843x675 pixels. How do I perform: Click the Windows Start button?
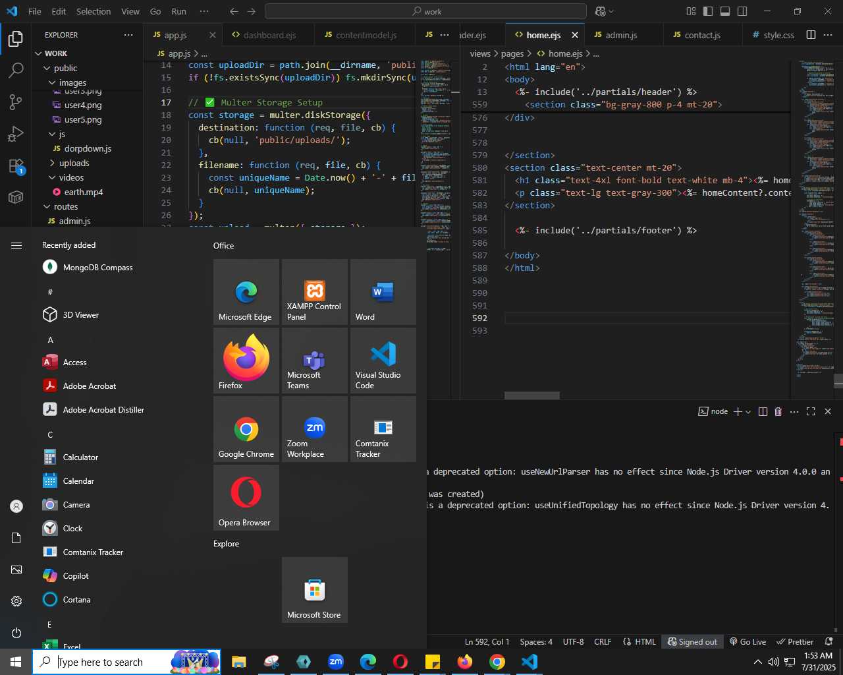[x=16, y=662]
